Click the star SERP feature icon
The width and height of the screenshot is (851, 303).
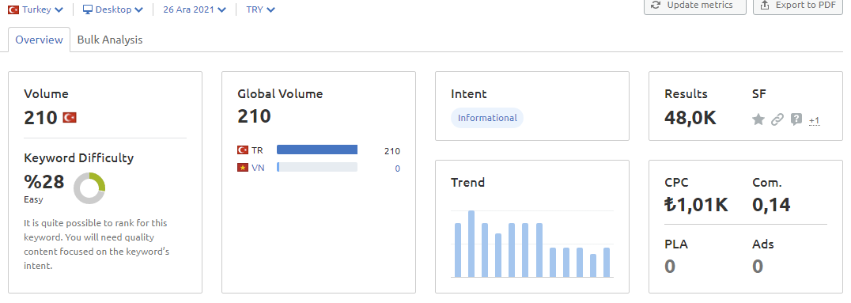click(x=758, y=119)
